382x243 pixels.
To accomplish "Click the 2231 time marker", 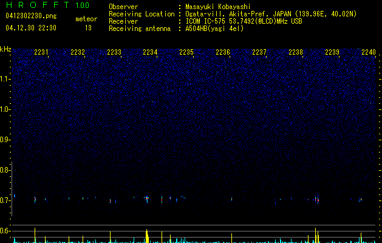I will [41, 52].
